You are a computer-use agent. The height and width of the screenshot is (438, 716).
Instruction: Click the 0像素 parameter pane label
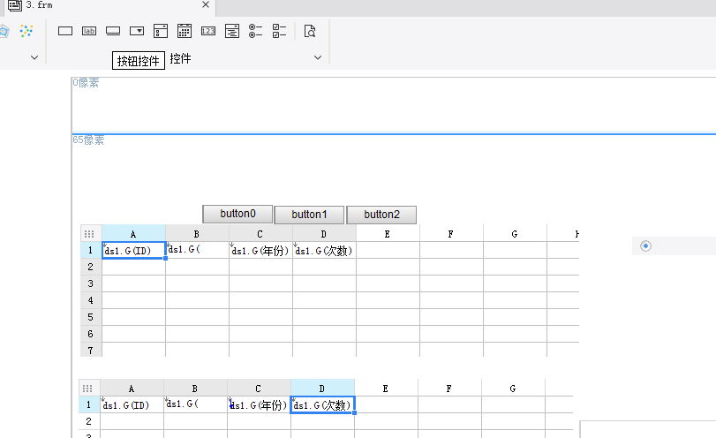point(86,83)
